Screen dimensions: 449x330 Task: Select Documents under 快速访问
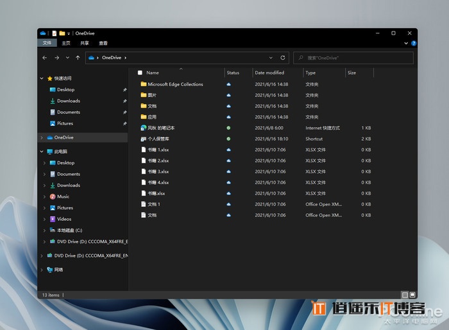(x=69, y=112)
